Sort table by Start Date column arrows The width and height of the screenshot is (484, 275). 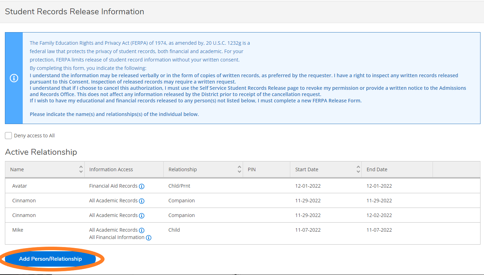[x=358, y=169]
